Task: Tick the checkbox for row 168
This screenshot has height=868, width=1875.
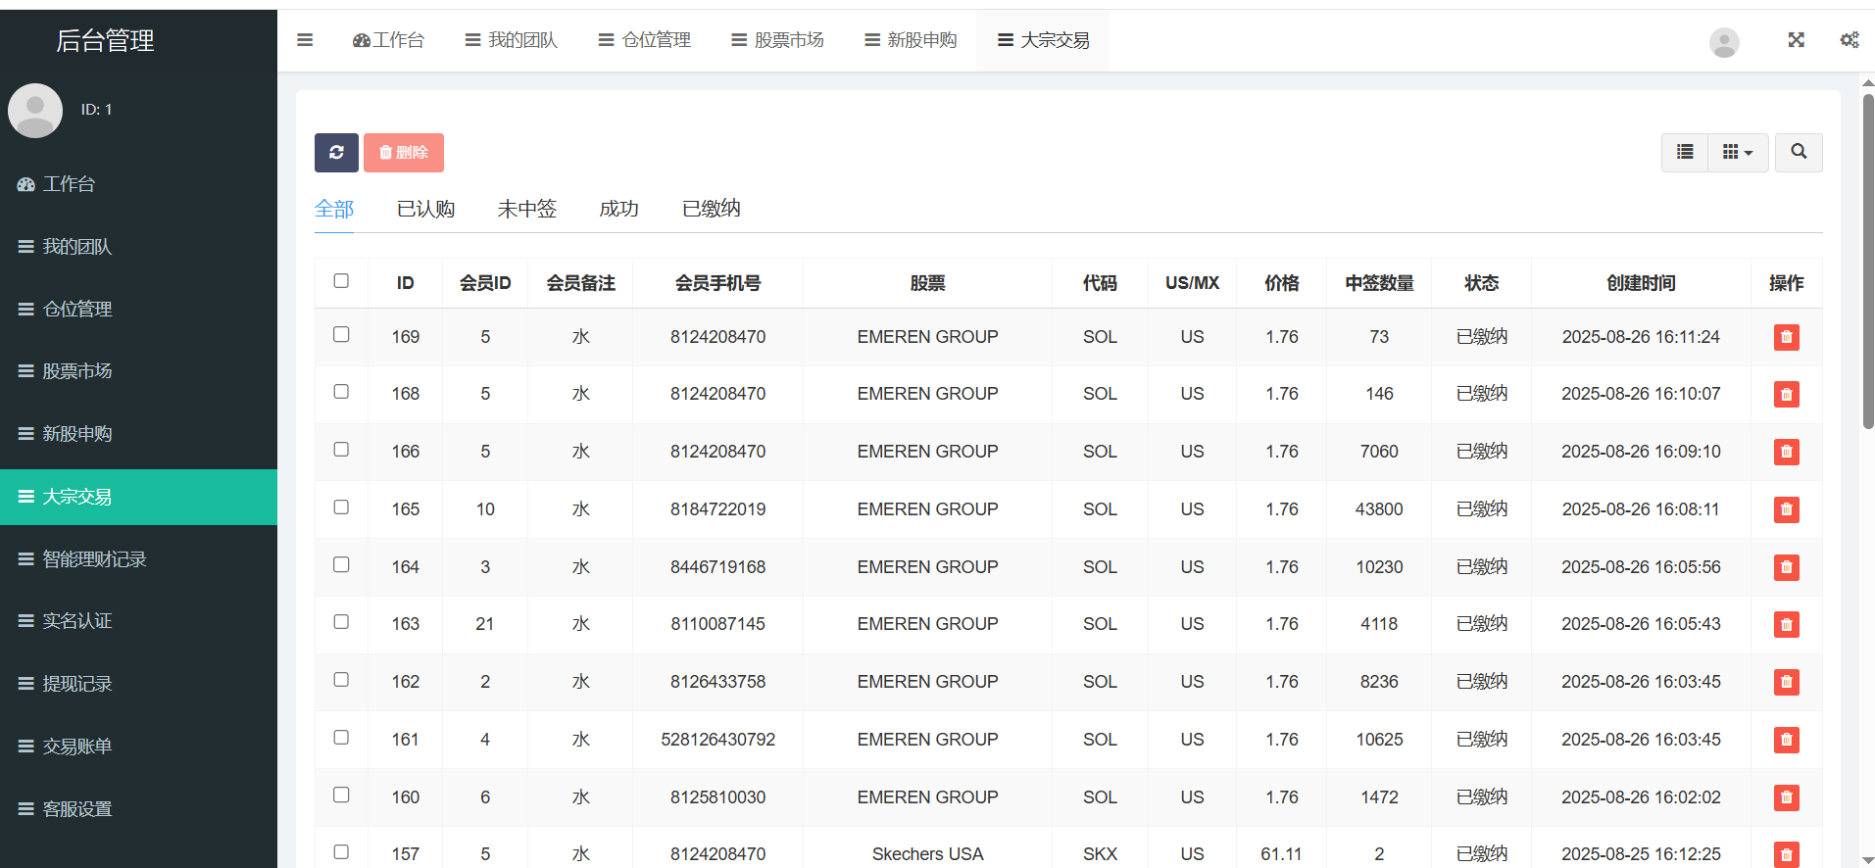Action: click(341, 392)
